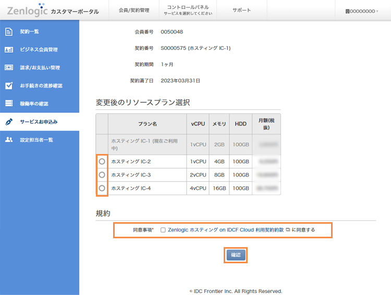Click the ホスティング IC-2 plan name

[131, 162]
